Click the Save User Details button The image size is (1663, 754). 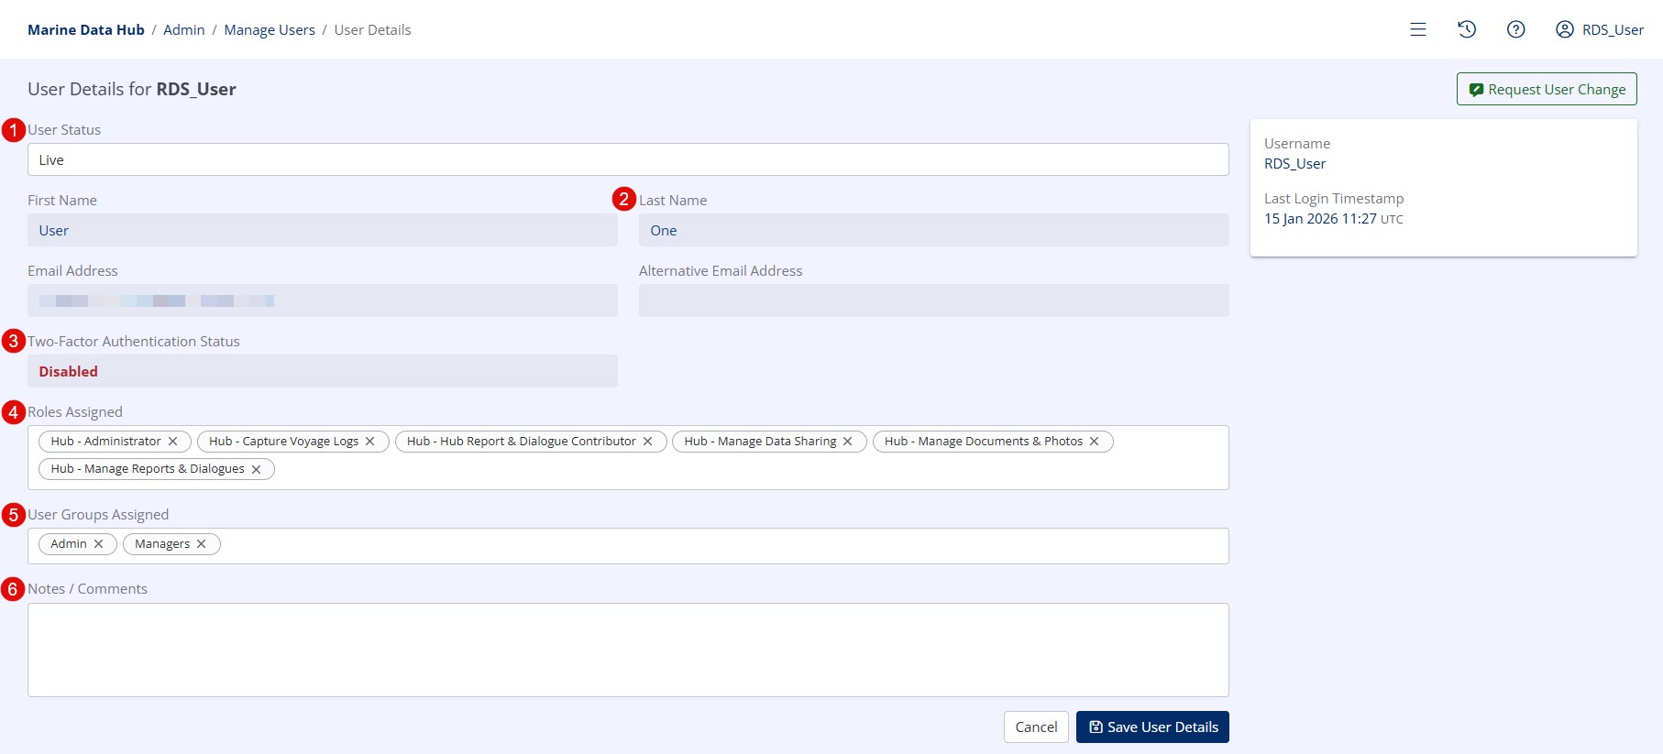click(1151, 727)
